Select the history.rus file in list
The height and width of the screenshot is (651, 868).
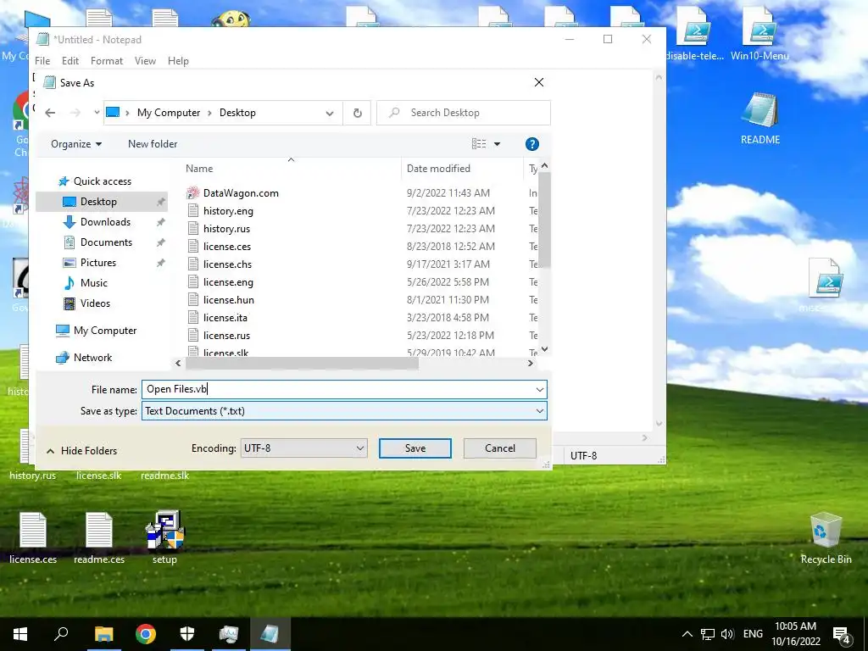pyautogui.click(x=226, y=229)
